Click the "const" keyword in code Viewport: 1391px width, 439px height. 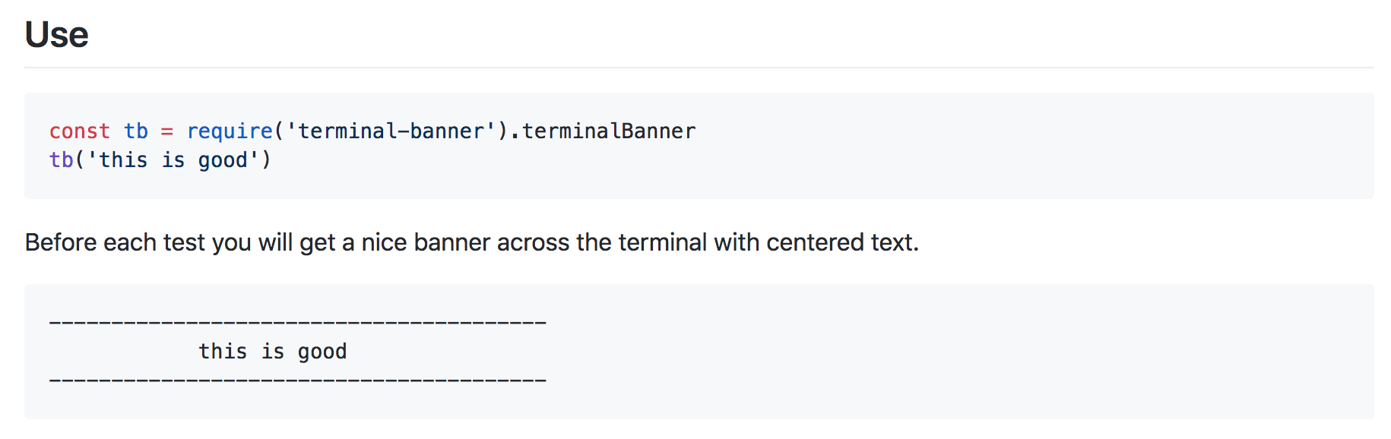[80, 131]
